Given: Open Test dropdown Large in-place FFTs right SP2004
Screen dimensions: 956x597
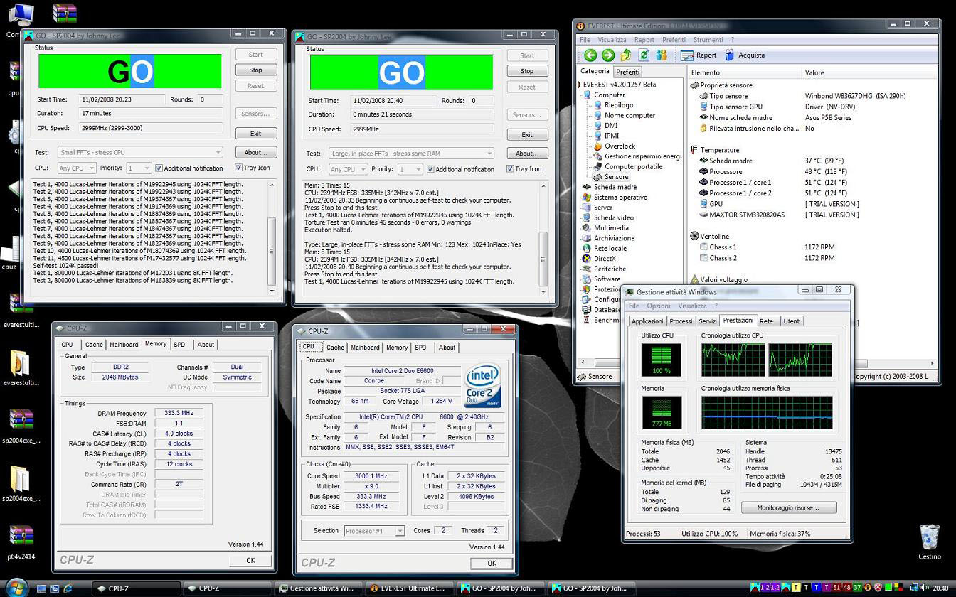Looking at the screenshot, I should (x=411, y=153).
